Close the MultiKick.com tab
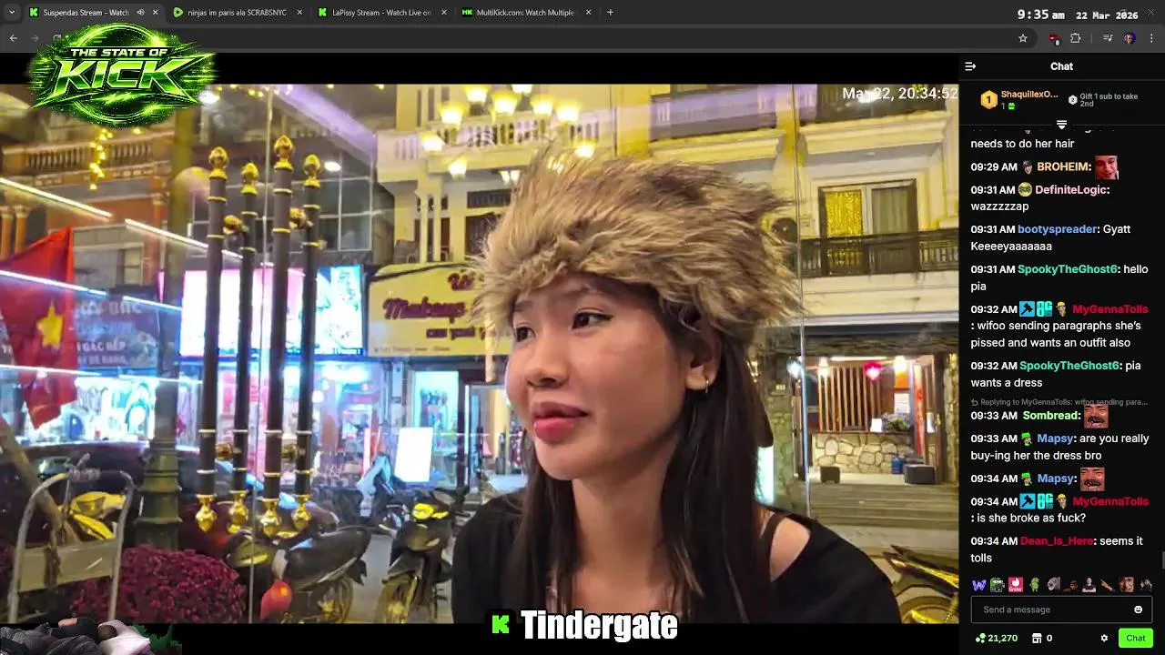The height and width of the screenshot is (655, 1165). (588, 13)
